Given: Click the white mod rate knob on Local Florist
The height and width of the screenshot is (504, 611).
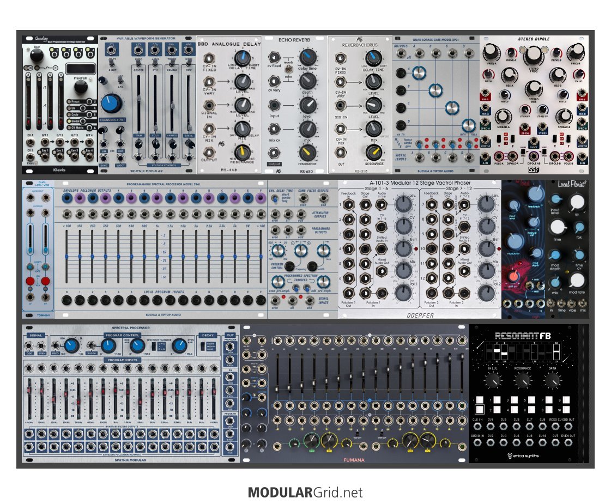Looking at the screenshot, I should coord(577,281).
